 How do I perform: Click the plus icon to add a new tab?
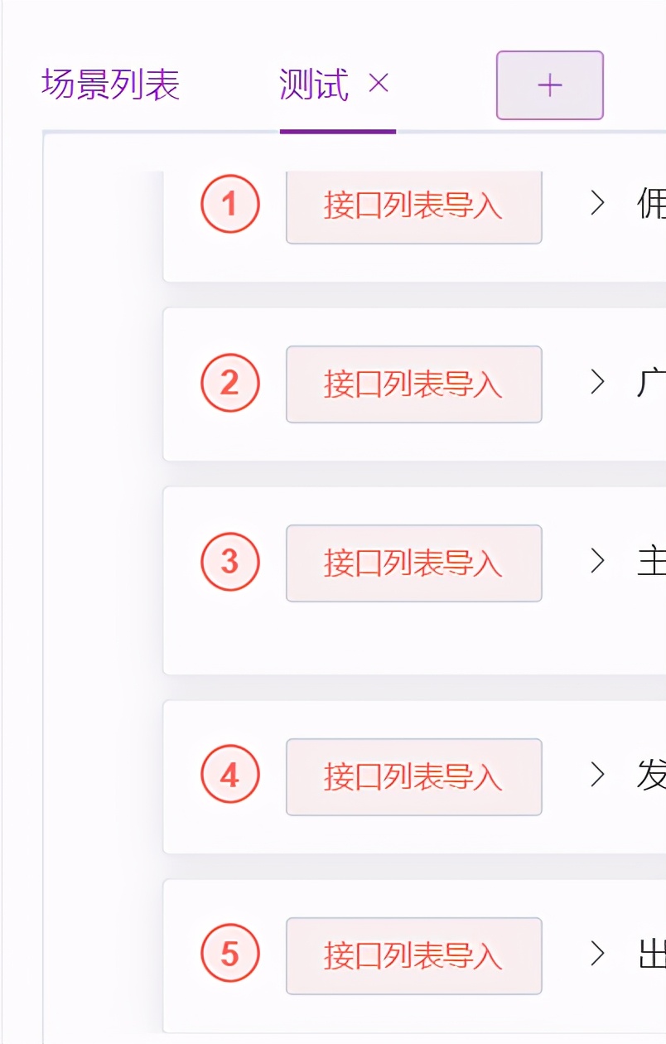click(x=549, y=85)
